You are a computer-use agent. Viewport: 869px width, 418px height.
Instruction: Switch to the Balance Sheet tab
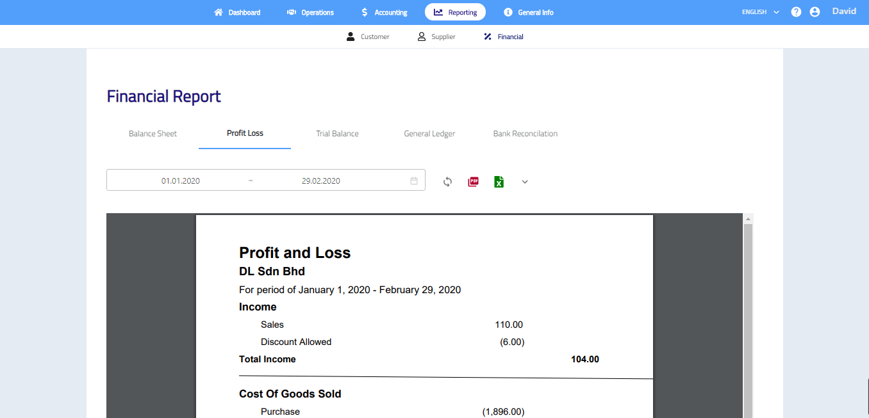click(x=153, y=134)
